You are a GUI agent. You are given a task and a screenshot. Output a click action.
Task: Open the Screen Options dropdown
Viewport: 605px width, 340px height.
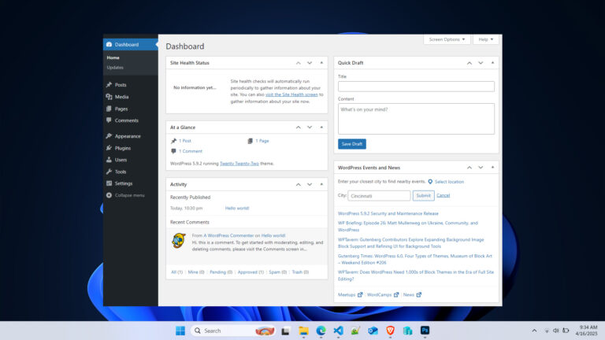coord(447,39)
